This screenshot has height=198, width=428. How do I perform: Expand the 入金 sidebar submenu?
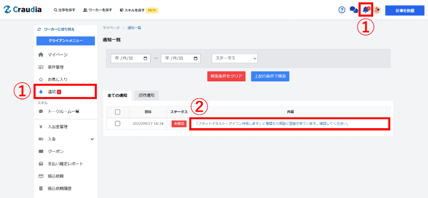point(92,139)
